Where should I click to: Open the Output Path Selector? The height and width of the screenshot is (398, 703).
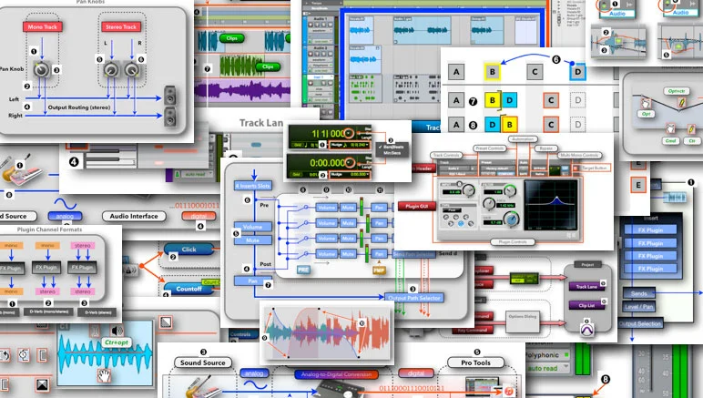[413, 298]
